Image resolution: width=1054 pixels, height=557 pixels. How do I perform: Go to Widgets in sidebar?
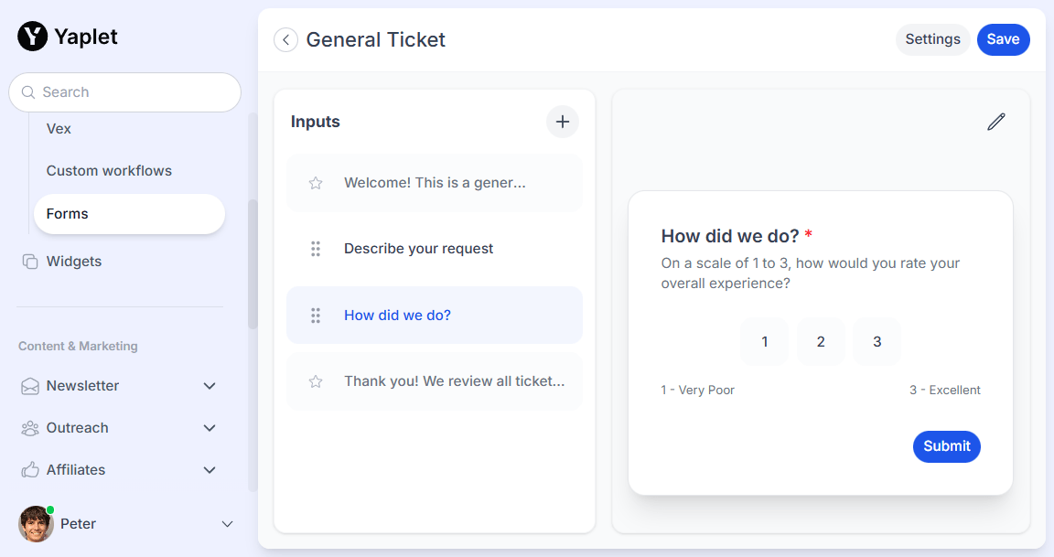tap(74, 262)
